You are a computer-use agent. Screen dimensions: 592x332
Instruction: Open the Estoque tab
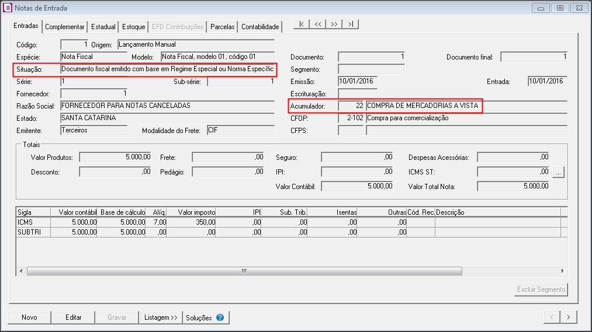[133, 27]
